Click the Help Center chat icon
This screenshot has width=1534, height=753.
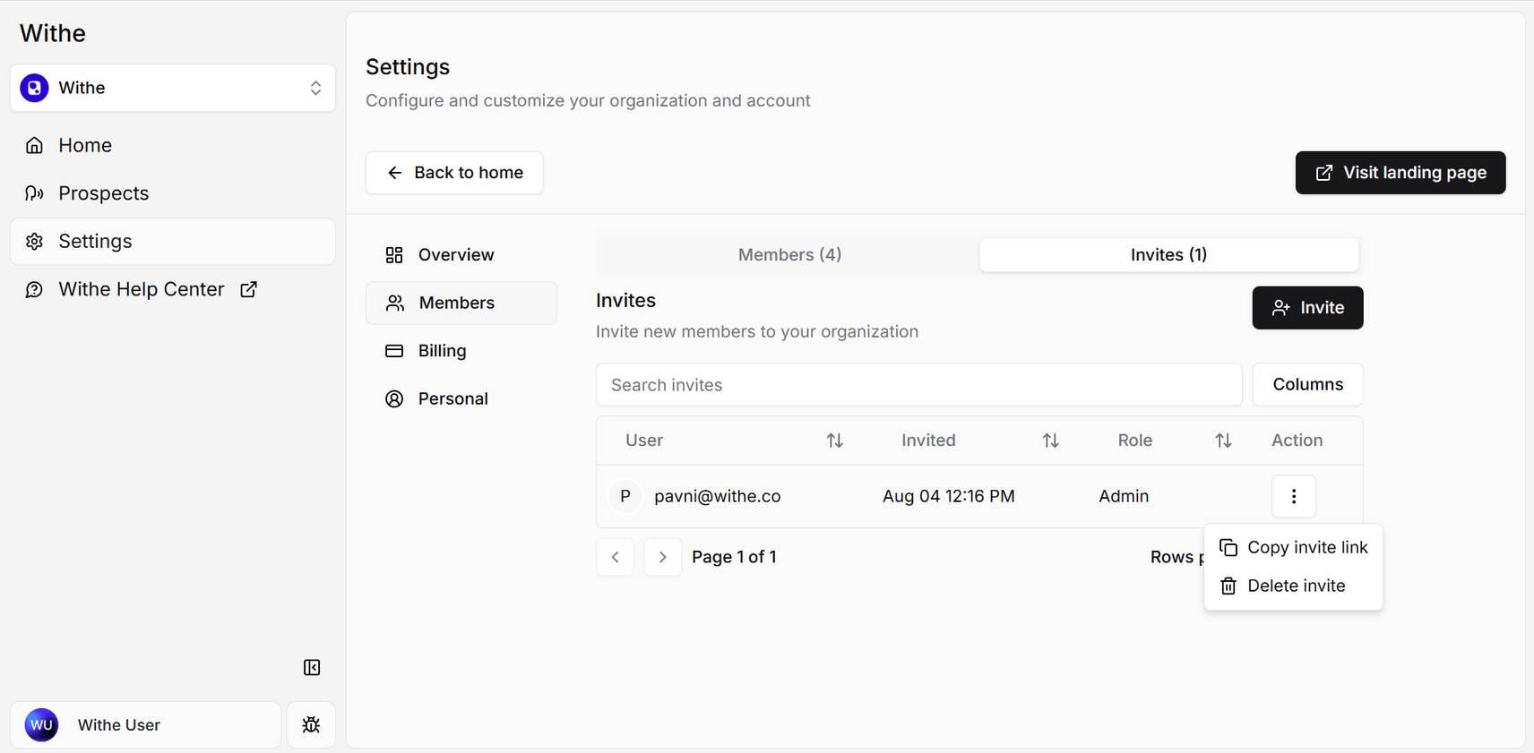point(34,289)
